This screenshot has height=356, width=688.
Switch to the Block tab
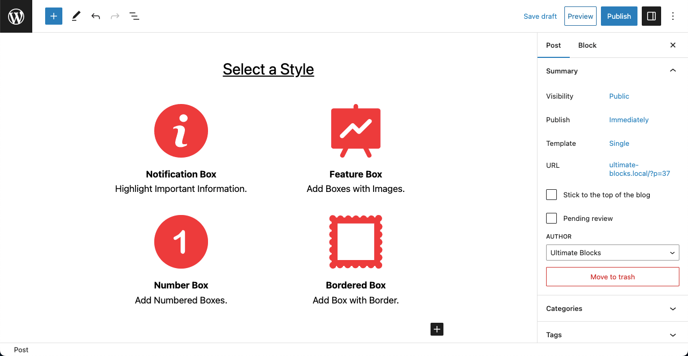point(587,45)
